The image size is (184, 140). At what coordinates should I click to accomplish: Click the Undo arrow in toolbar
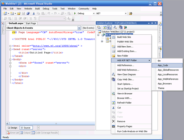click(48, 14)
